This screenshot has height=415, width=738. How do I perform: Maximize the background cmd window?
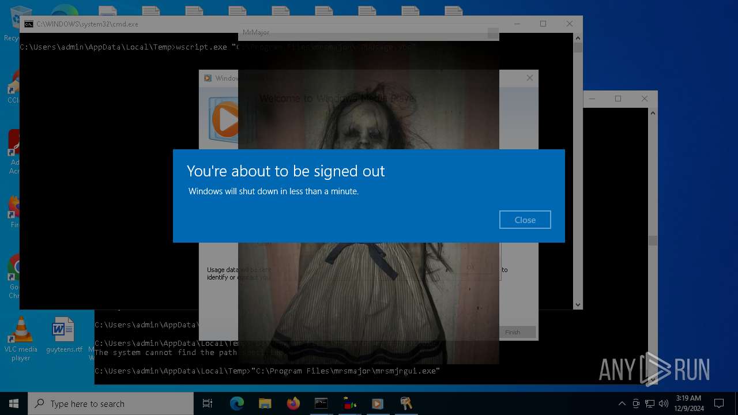click(618, 99)
